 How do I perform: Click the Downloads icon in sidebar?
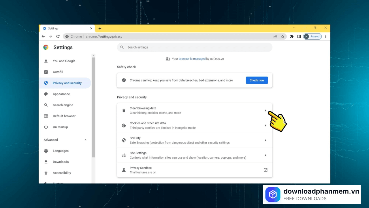tap(46, 162)
